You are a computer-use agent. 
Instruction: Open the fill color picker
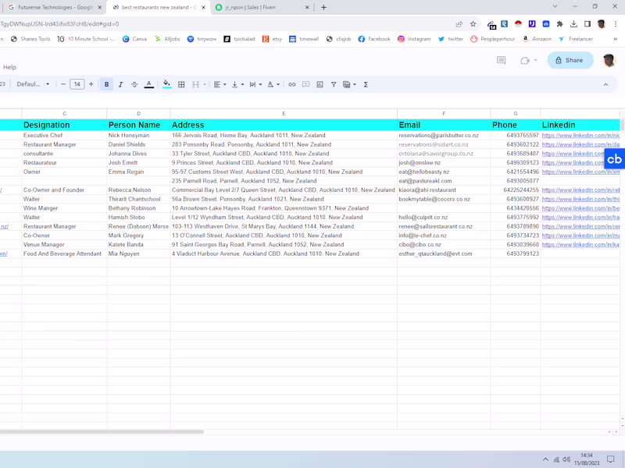[167, 84]
